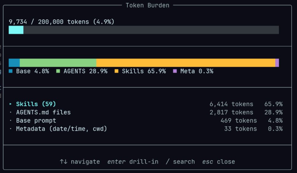This screenshot has height=173, width=297.
Task: Select the Skills (59) list row
Action: pyautogui.click(x=146, y=104)
